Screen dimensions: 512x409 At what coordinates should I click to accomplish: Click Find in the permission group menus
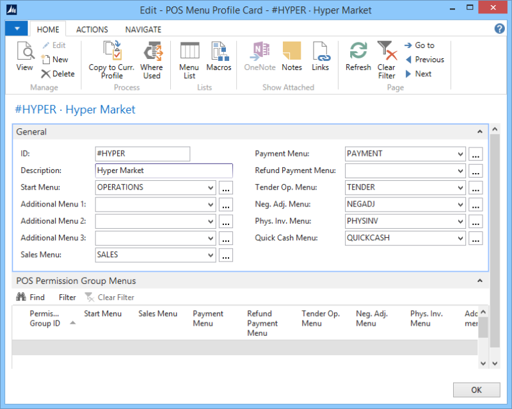31,297
